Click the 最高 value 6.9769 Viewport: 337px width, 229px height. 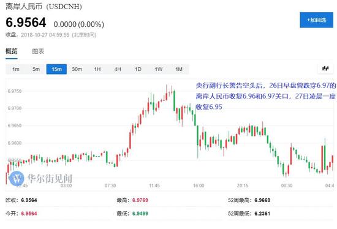[x=140, y=200]
